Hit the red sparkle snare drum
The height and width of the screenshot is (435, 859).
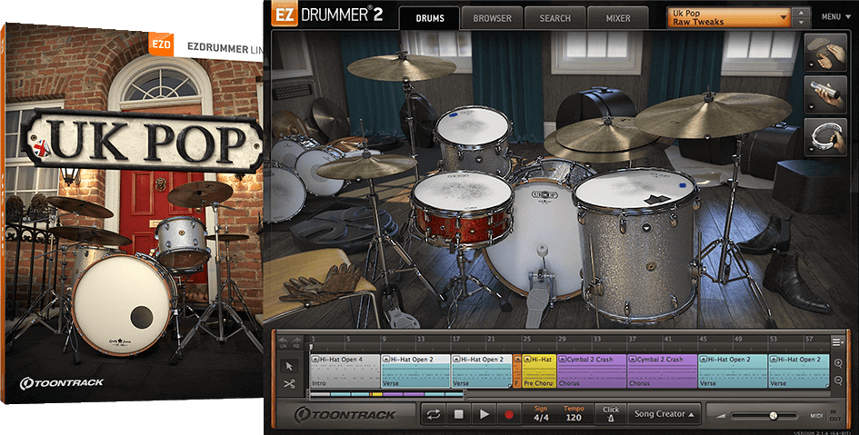[462, 209]
